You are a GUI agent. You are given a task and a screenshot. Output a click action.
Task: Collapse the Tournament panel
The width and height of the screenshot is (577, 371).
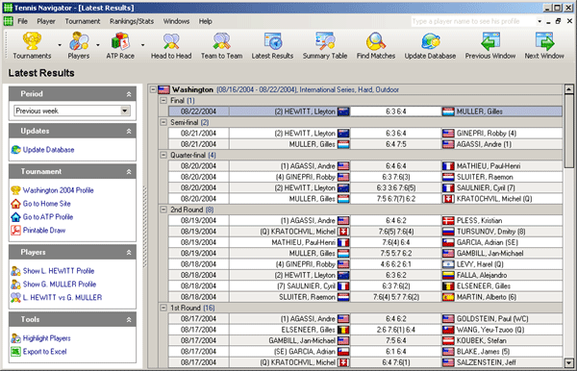[x=129, y=172]
